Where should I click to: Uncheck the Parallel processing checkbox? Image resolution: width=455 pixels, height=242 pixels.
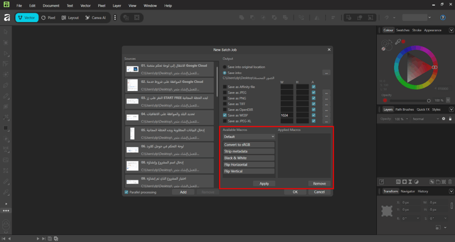point(127,192)
